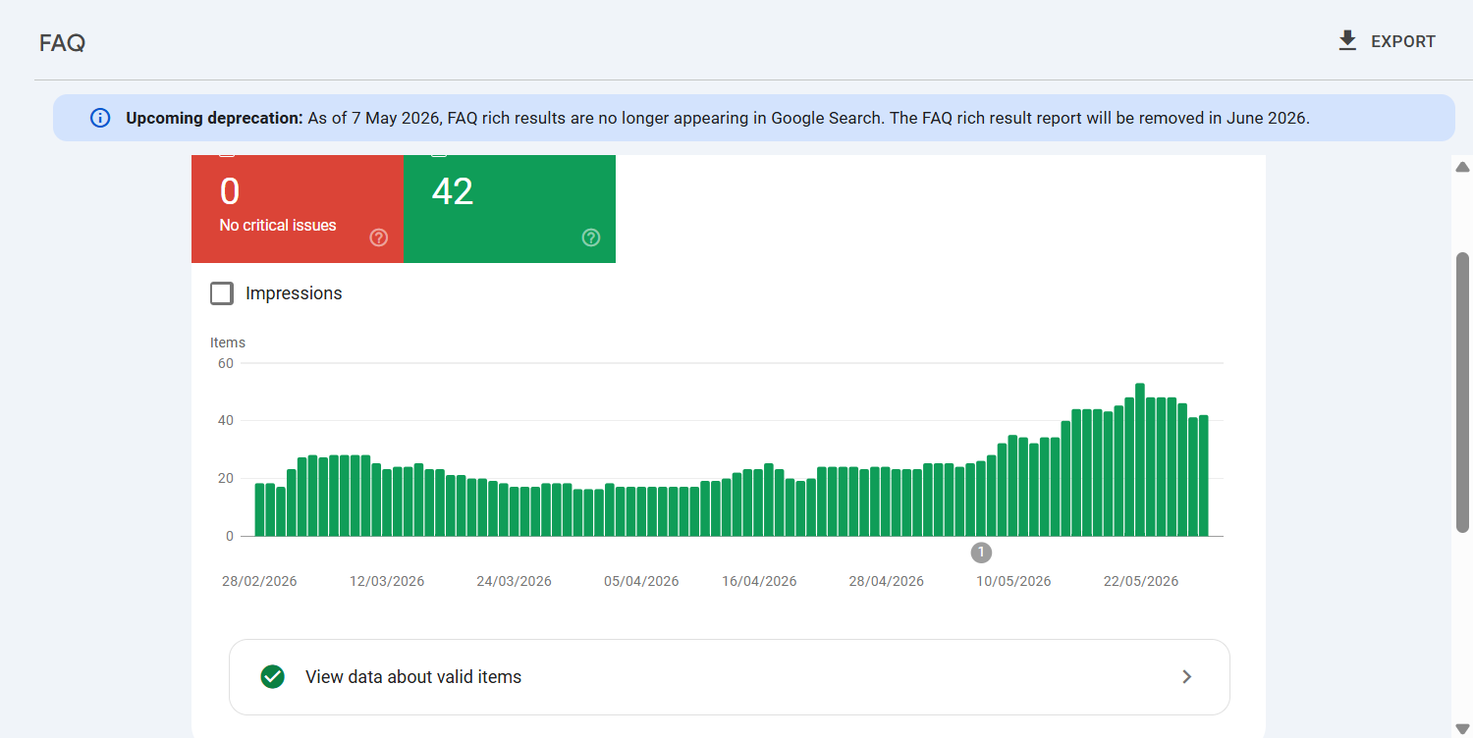
Task: Enable the Impressions checkbox
Action: [x=222, y=293]
